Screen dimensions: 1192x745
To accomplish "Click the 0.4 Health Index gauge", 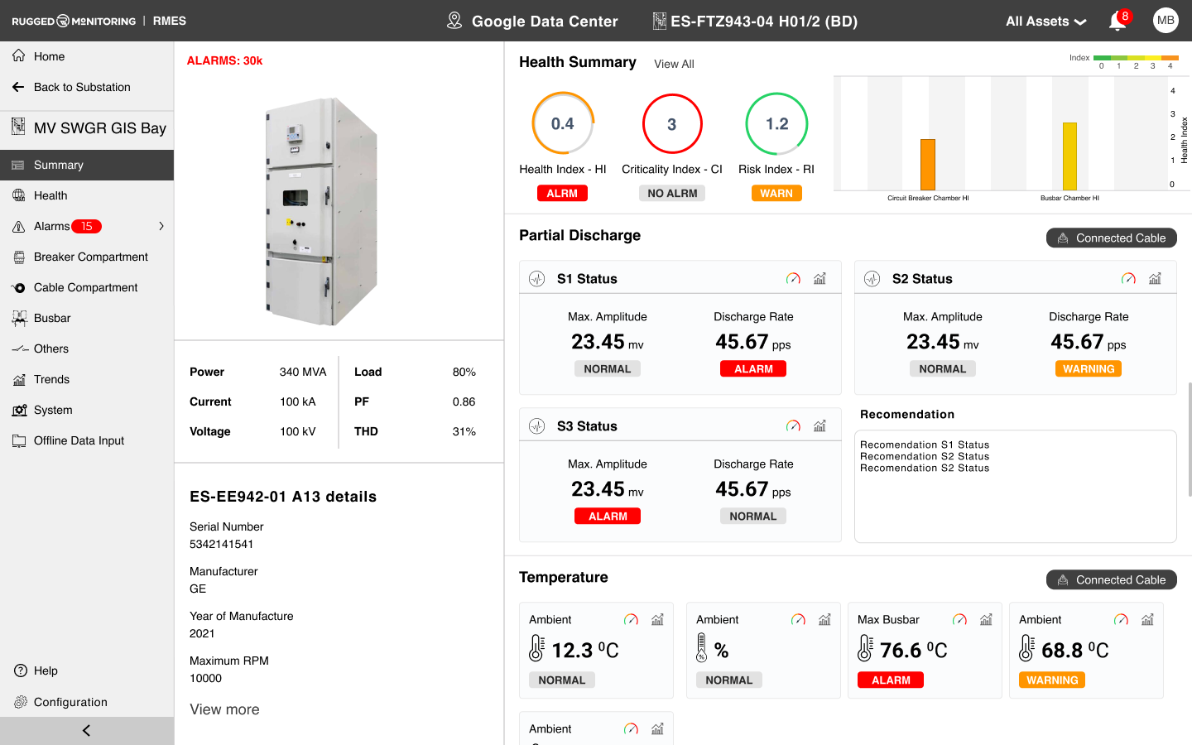I will (x=563, y=123).
